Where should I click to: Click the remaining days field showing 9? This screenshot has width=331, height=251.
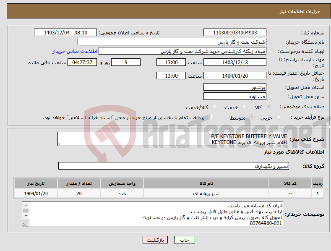126,62
